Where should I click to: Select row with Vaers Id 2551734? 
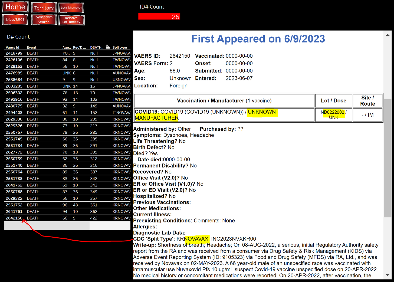point(67,146)
